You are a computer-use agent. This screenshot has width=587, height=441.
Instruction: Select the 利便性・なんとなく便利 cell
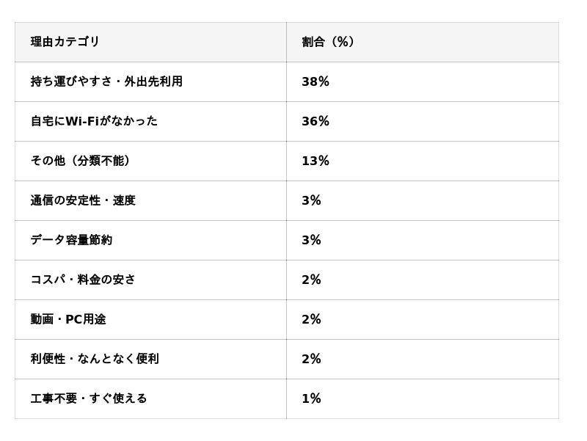coord(95,359)
